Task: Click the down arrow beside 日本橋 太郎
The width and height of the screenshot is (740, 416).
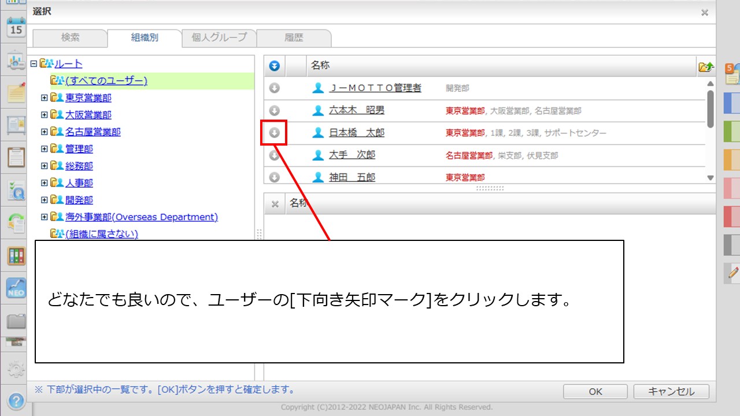Action: coord(275,133)
